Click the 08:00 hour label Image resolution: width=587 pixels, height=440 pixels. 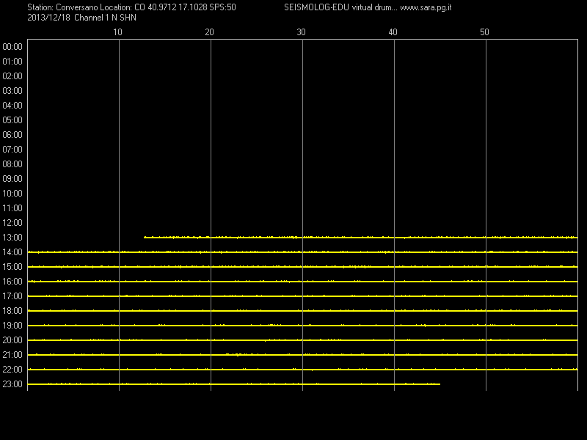[12, 164]
